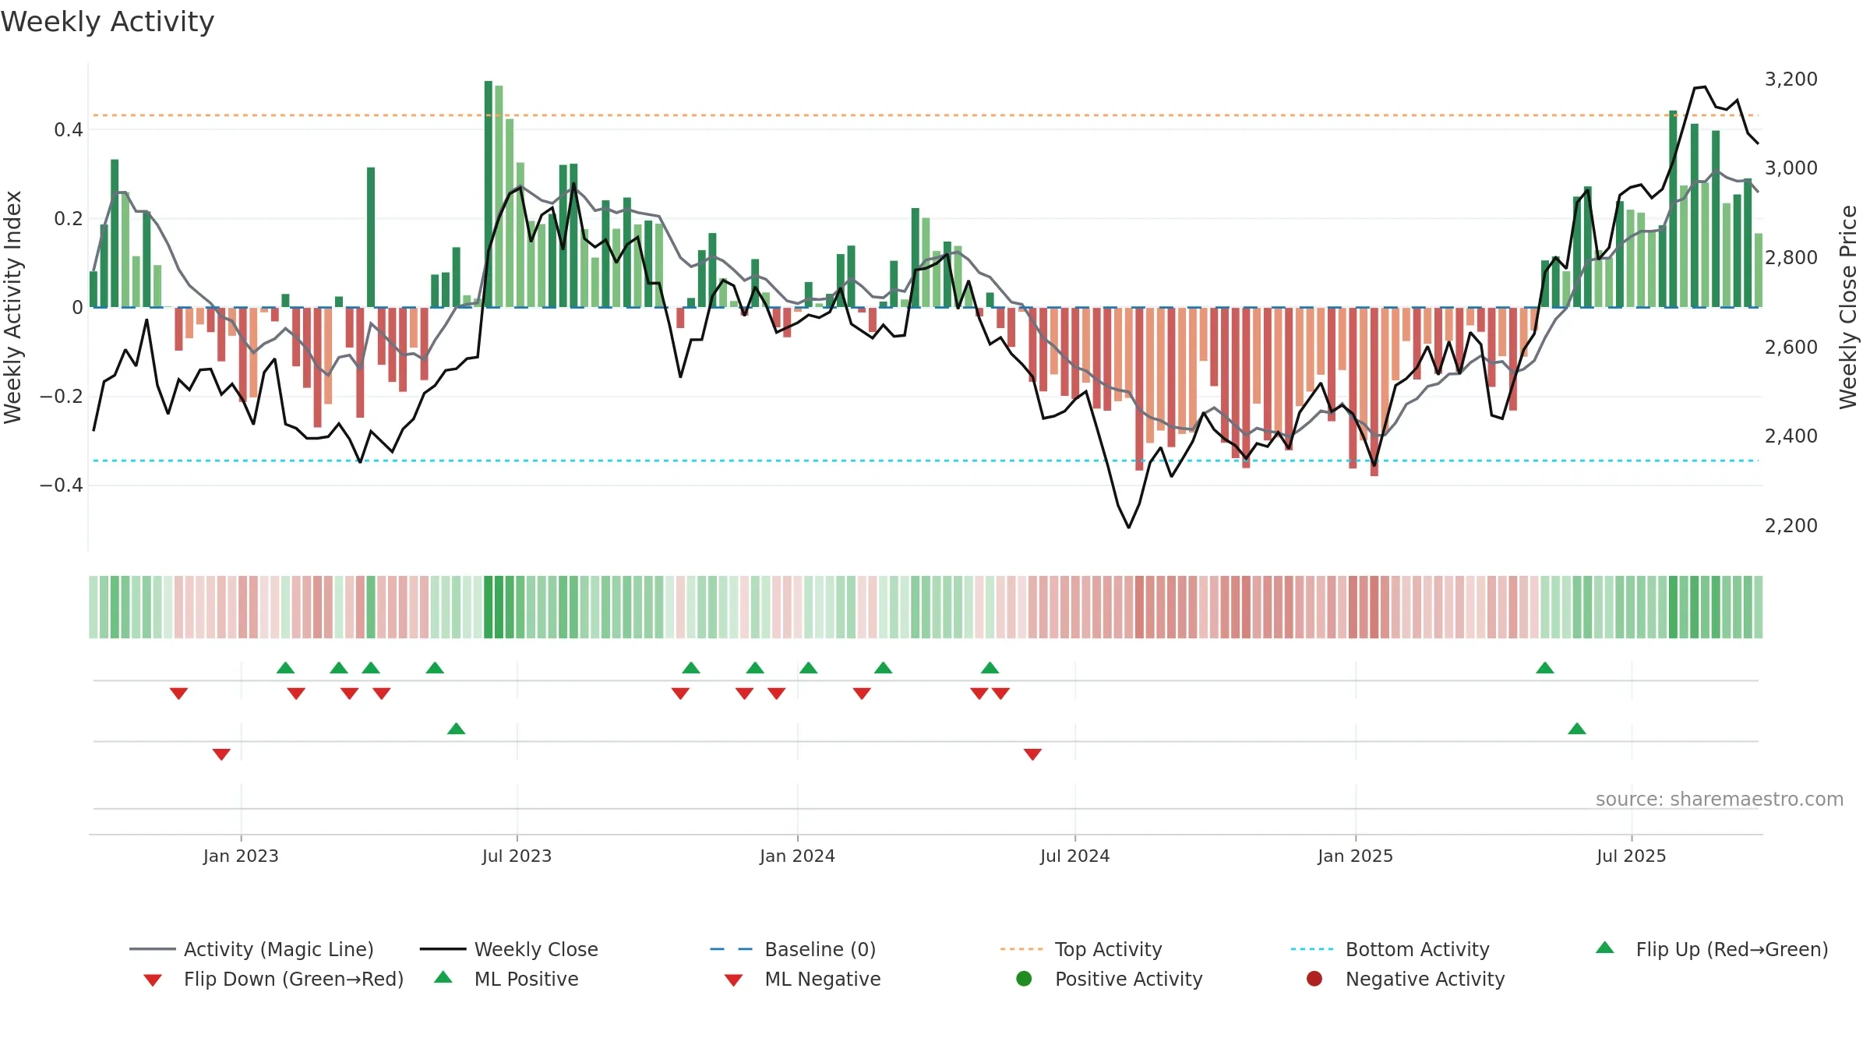The height and width of the screenshot is (1052, 1870).
Task: Click the Positive Activity green circle icon
Action: (x=1024, y=978)
